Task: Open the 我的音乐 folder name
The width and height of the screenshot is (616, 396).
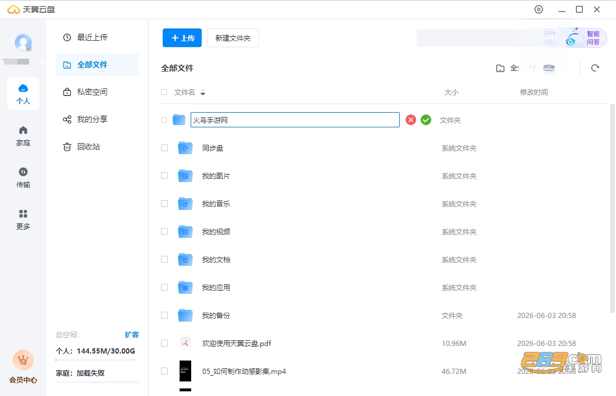Action: (216, 204)
